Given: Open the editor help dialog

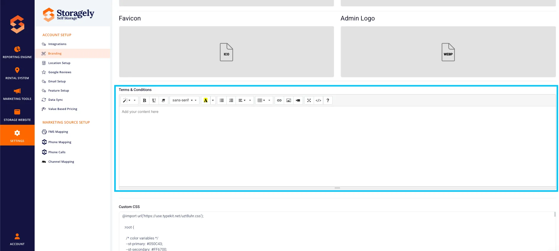Looking at the screenshot, I should 328,100.
